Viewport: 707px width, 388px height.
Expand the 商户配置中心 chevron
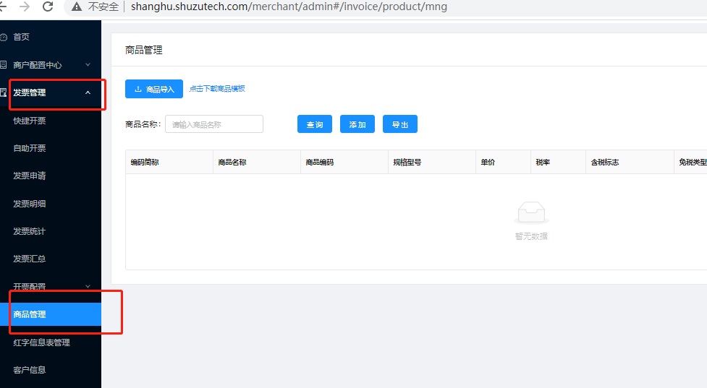coord(88,65)
